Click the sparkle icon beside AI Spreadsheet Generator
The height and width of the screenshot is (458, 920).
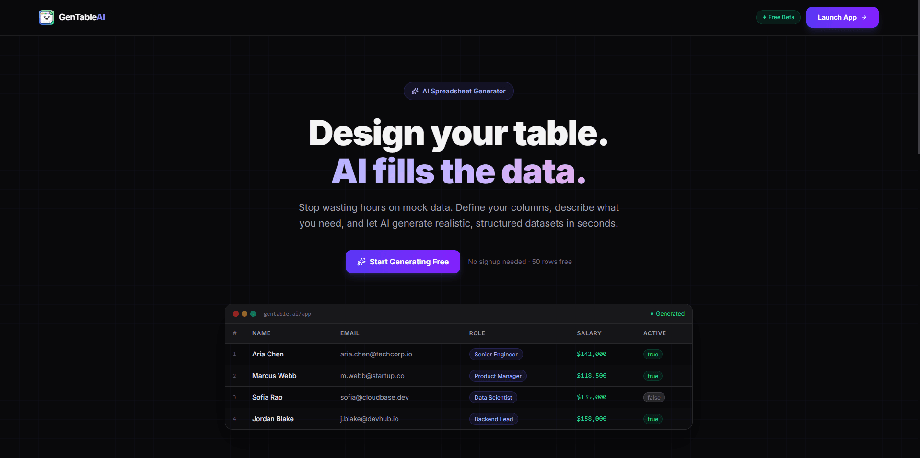coord(415,91)
